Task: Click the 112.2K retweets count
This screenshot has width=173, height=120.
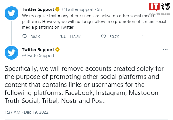Action: tap(75, 37)
